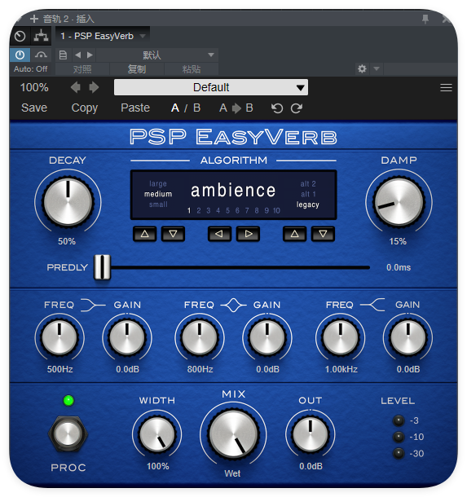Click the low shelf GAIN knob
The image size is (467, 497).
pyautogui.click(x=127, y=336)
